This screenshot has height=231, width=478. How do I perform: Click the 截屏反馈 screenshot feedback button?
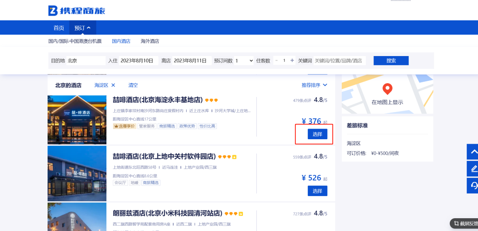coord(464,223)
